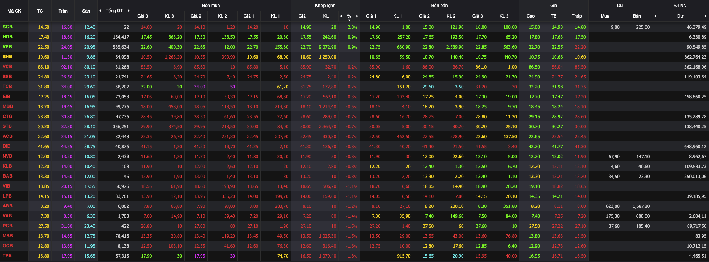Image resolution: width=709 pixels, height=262 pixels.
Task: Click ABB surplus sell value 1,687,20
Action: click(641, 206)
